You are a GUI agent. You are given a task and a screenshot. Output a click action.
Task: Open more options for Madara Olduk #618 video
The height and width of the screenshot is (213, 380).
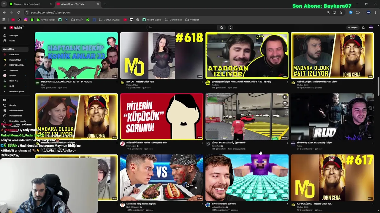click(x=202, y=82)
